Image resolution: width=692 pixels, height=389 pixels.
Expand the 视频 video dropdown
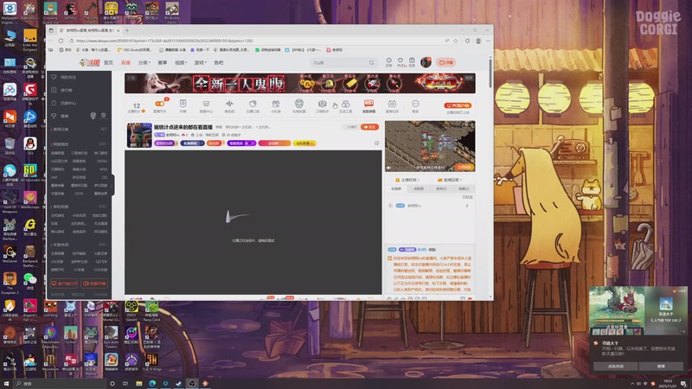(181, 62)
